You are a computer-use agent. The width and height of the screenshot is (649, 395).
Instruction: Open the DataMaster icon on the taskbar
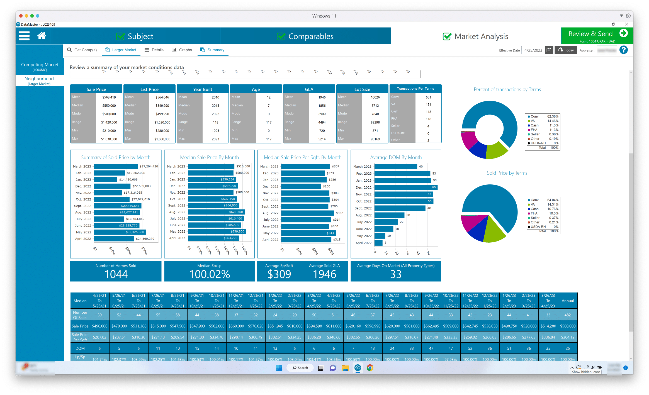pyautogui.click(x=358, y=368)
